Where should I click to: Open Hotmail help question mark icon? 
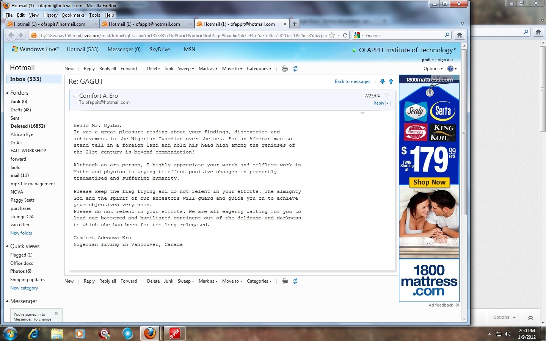pyautogui.click(x=450, y=69)
